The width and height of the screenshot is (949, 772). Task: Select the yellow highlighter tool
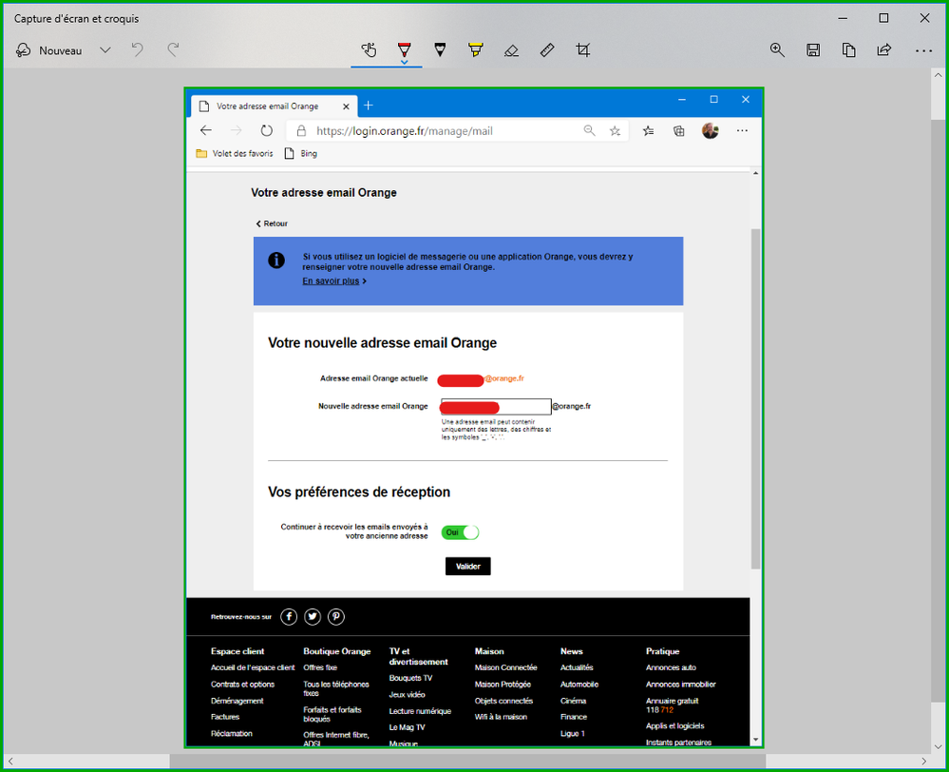coord(476,49)
